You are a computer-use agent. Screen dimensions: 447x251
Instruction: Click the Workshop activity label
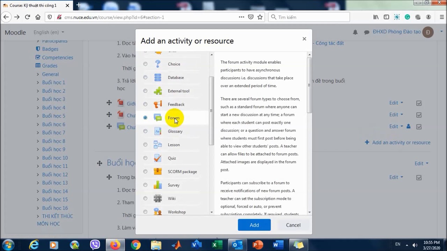(x=177, y=212)
